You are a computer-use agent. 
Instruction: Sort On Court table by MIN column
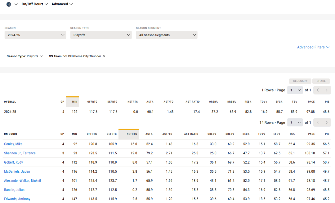click(x=74, y=134)
